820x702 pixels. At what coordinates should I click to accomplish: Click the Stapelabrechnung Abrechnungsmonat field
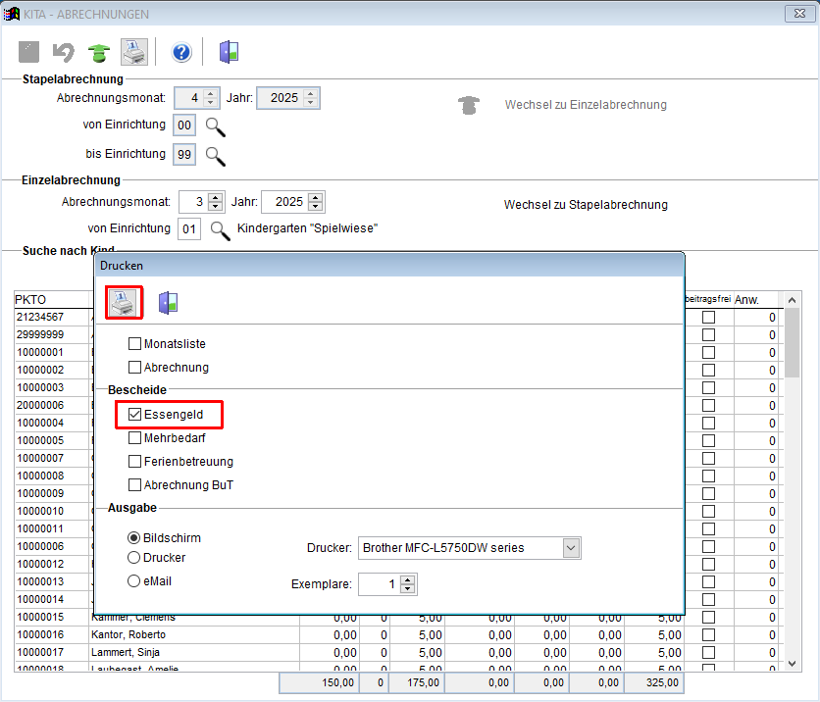tap(189, 98)
